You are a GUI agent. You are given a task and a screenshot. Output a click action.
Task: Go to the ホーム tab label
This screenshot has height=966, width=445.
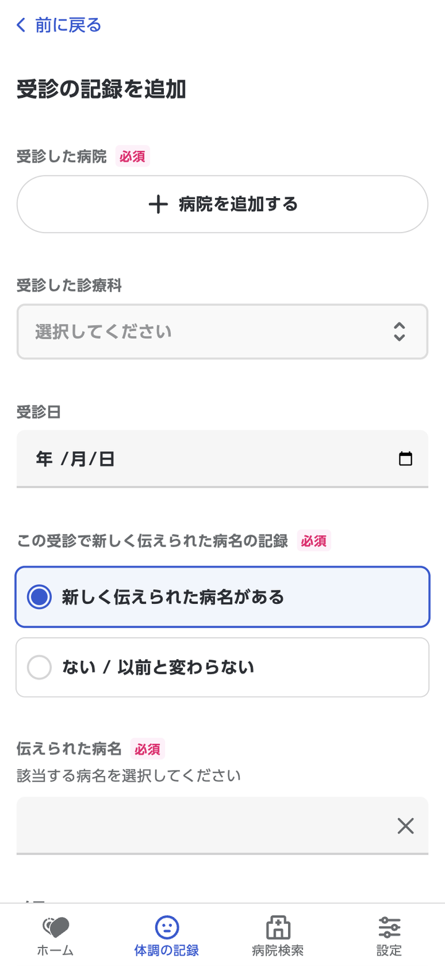pos(56,951)
